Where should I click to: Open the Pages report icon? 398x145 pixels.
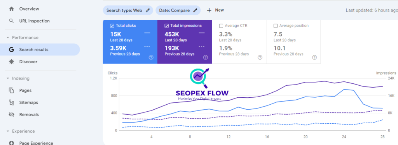coord(11,90)
